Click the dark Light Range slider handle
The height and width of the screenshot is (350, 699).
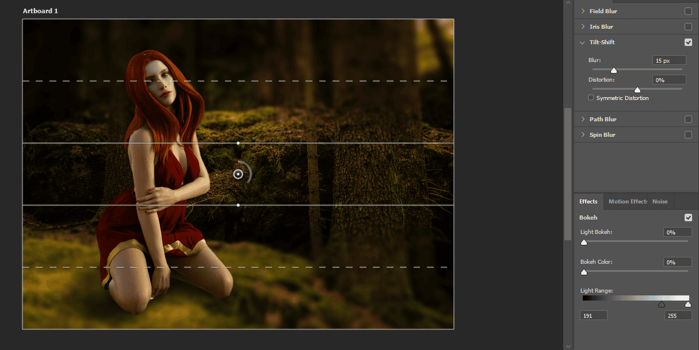661,305
